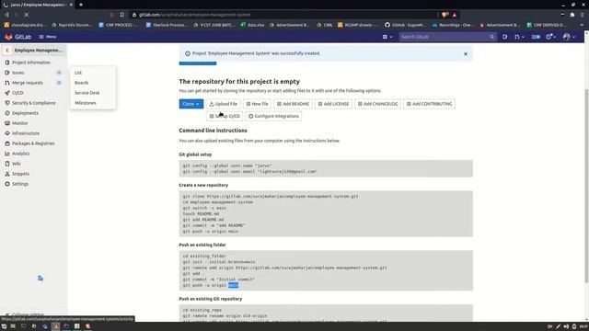The width and height of the screenshot is (589, 331).
Task: Click the Add README button
Action: [293, 104]
